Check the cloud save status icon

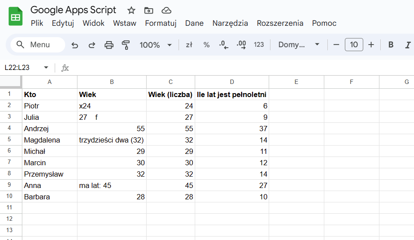click(166, 10)
